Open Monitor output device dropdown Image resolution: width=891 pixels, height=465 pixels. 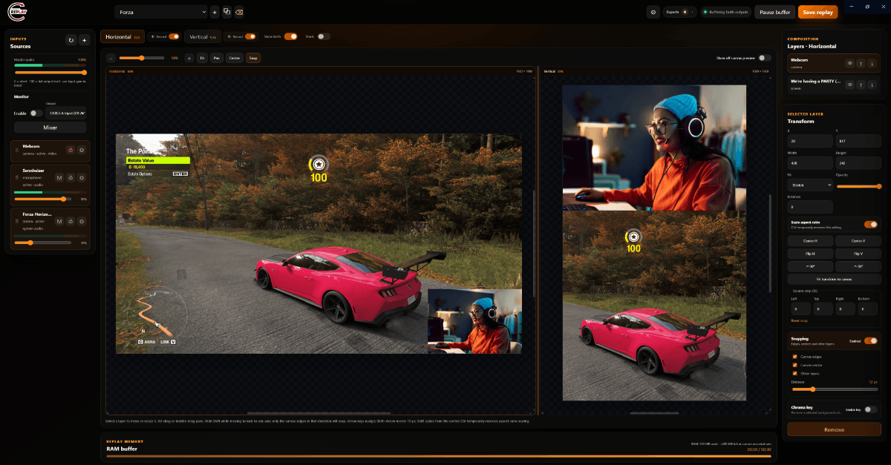(x=66, y=113)
